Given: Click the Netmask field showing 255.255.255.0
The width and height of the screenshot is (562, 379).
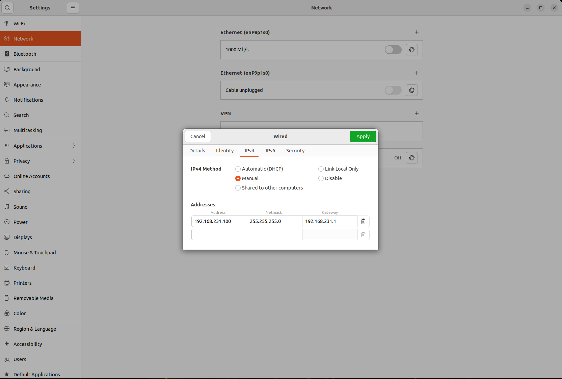Looking at the screenshot, I should (x=274, y=221).
